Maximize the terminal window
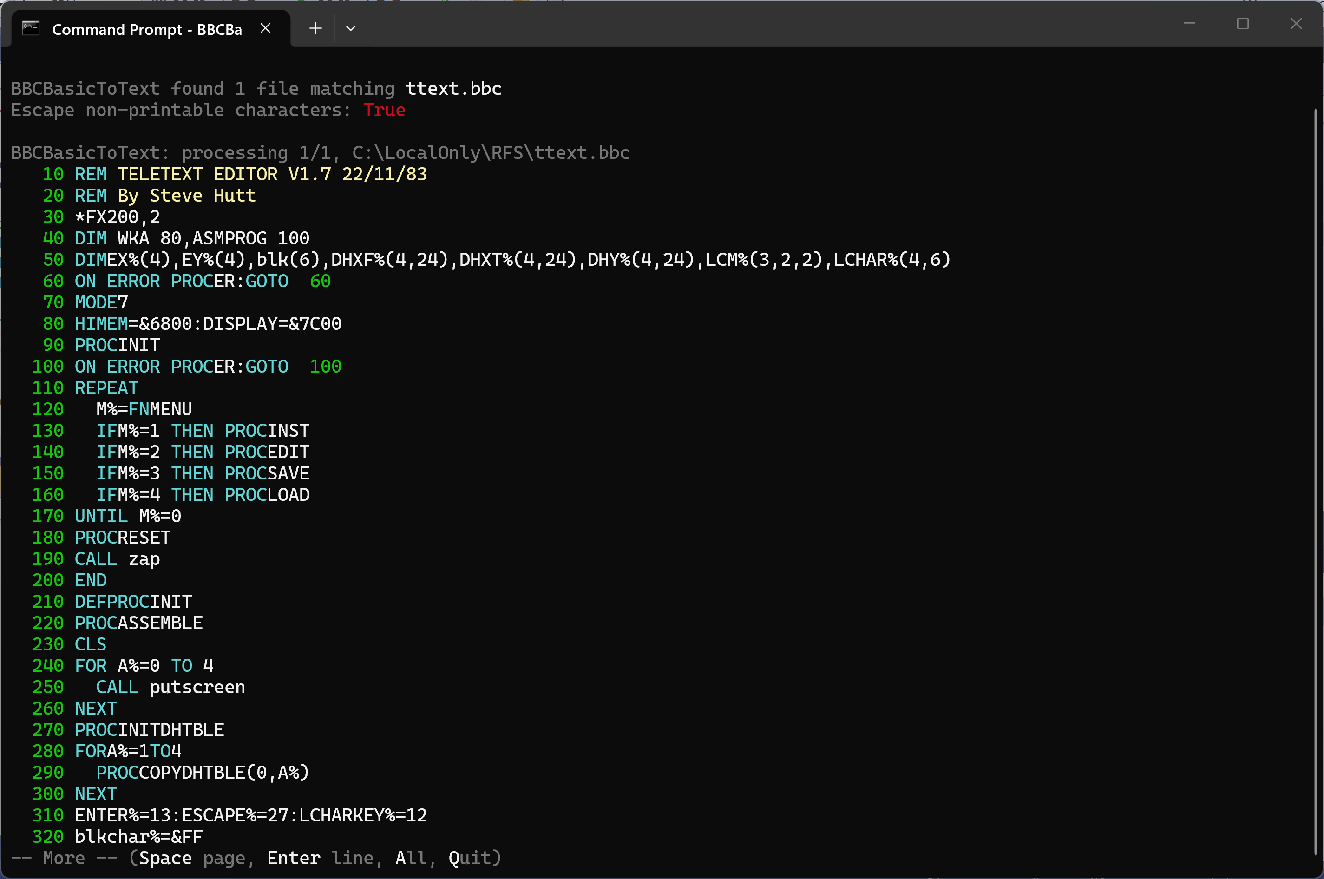The height and width of the screenshot is (879, 1324). click(1243, 24)
